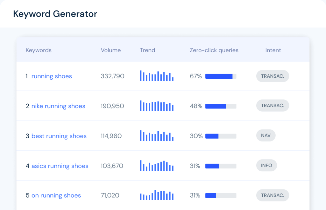Click the Keyword Generator page title

[x=55, y=14]
